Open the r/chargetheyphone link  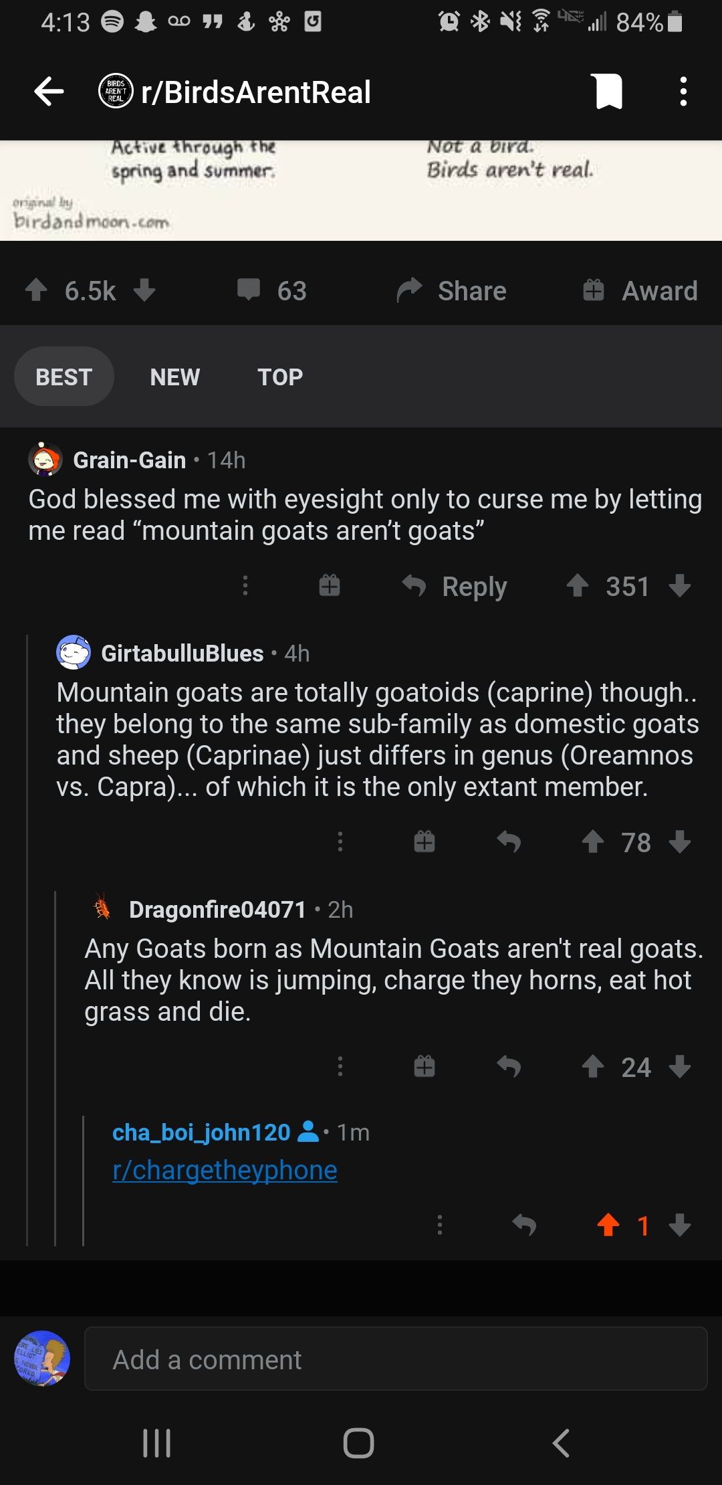pyautogui.click(x=225, y=1169)
